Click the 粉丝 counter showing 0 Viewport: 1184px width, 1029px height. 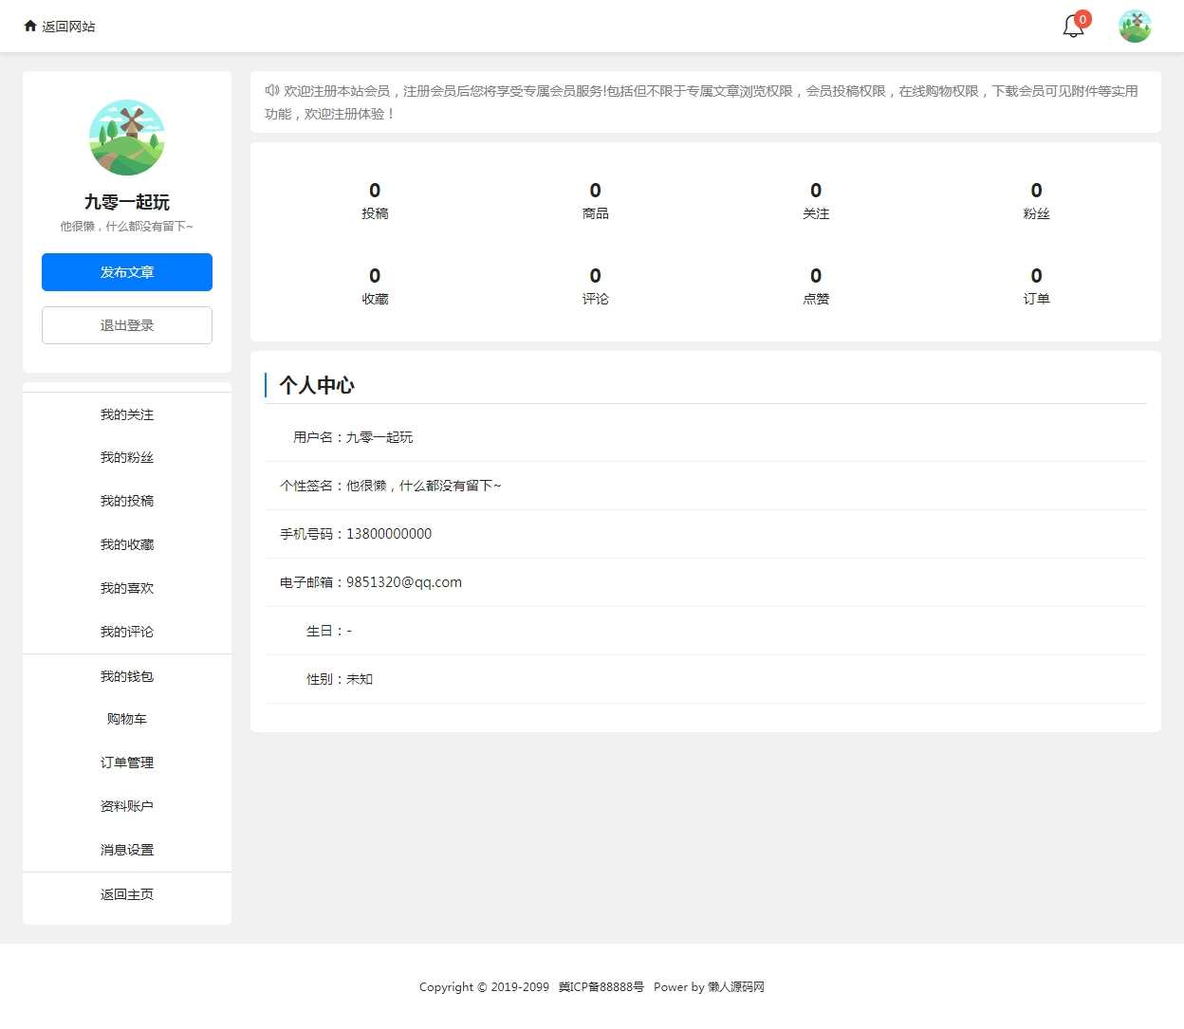click(x=1036, y=200)
